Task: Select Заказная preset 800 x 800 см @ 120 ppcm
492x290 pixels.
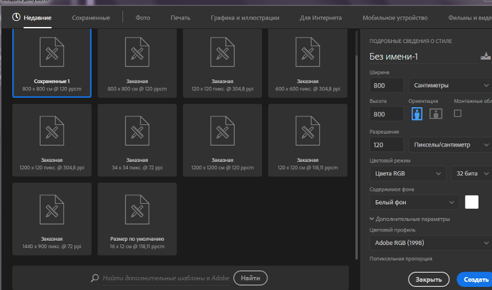Action: tap(137, 63)
